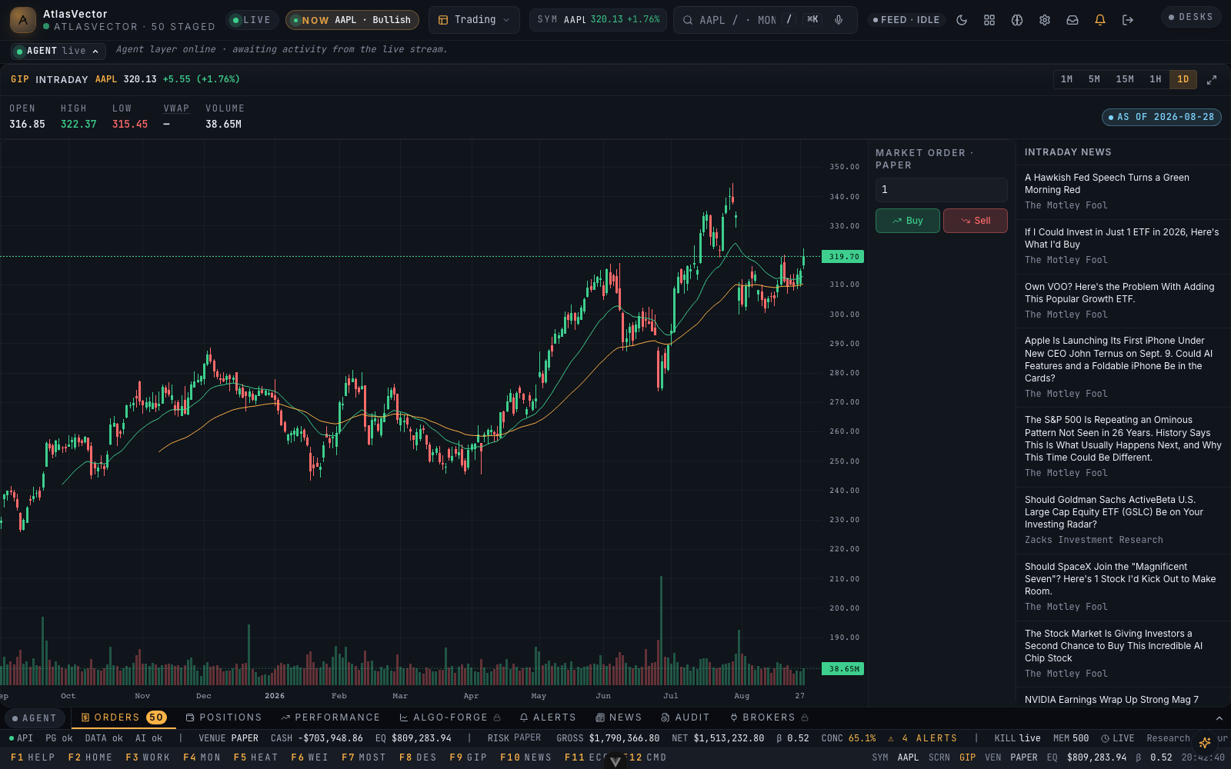Screen dimensions: 1231x769
Task: Switch to the Positions tab
Action: coord(224,717)
